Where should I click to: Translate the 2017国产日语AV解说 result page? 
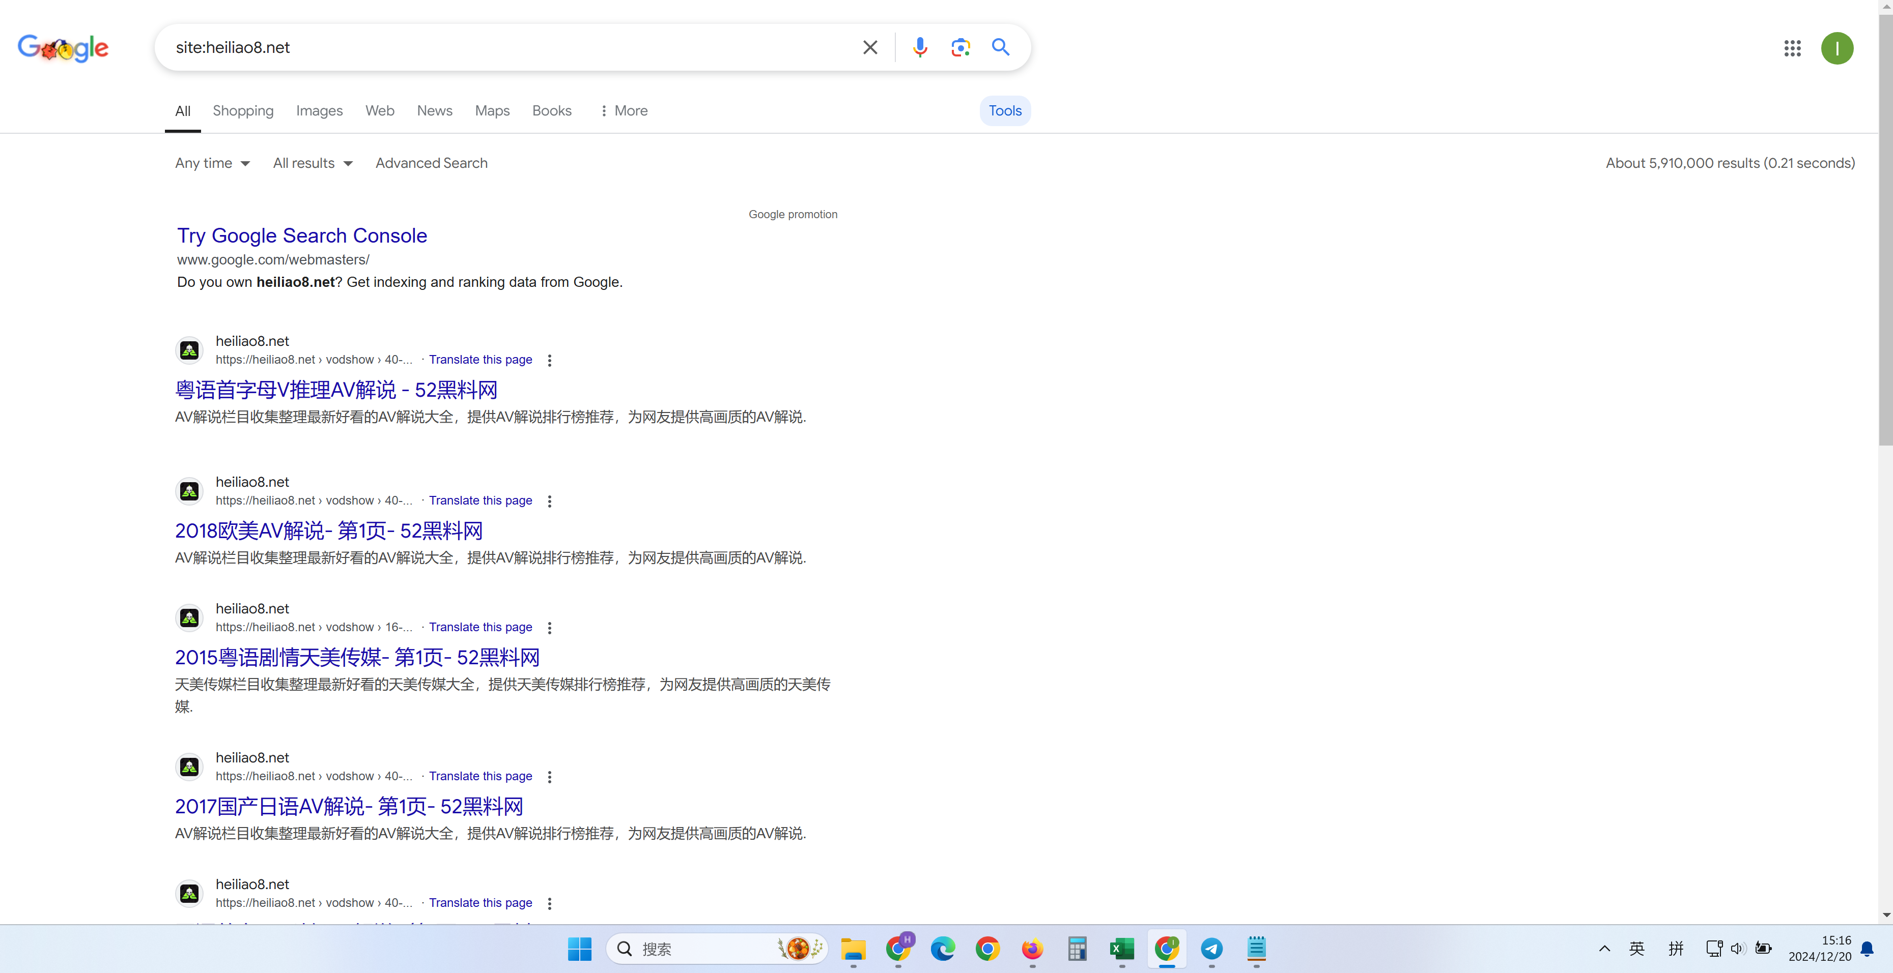[481, 776]
